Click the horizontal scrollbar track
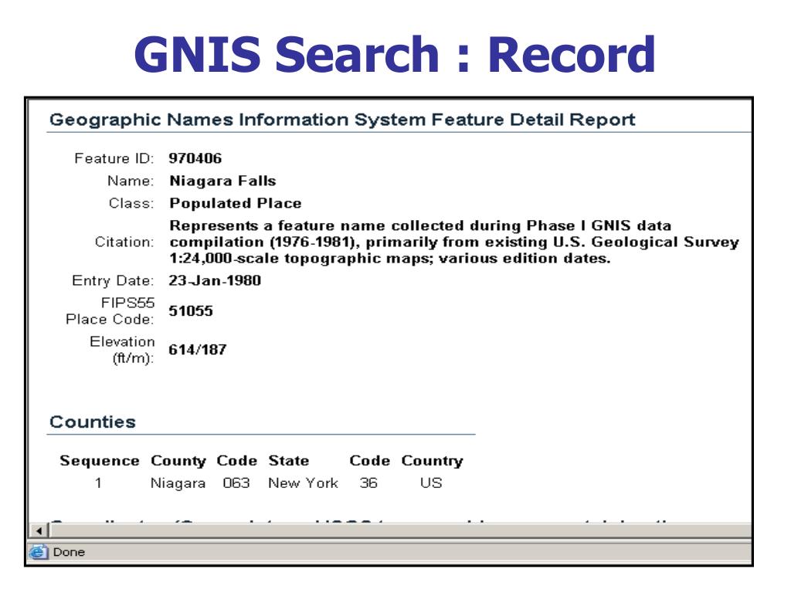 (x=400, y=530)
